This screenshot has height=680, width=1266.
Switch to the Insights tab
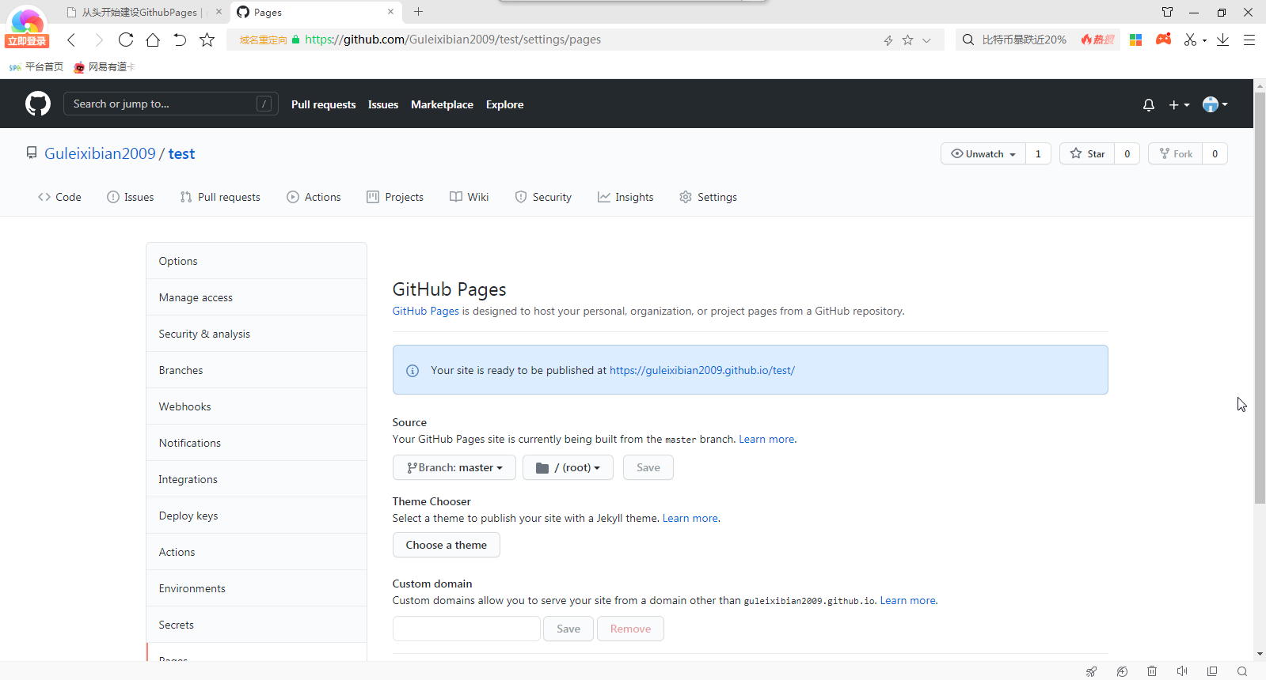coord(625,197)
